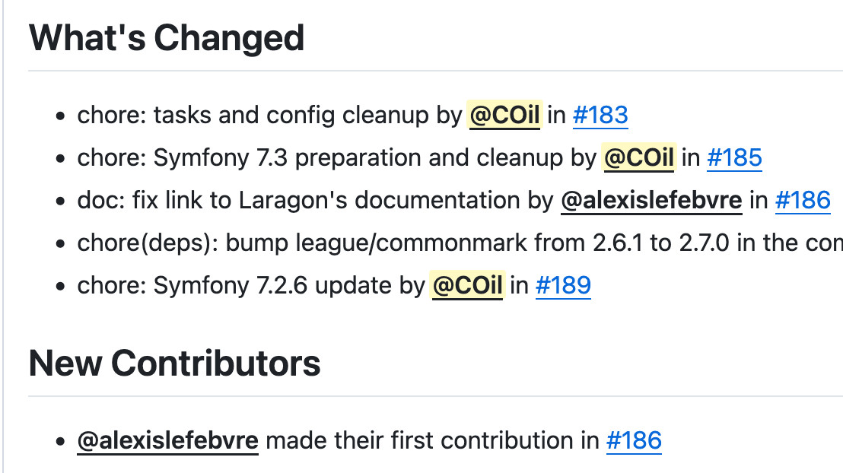Open pull request #189 link
843x473 pixels.
[564, 285]
